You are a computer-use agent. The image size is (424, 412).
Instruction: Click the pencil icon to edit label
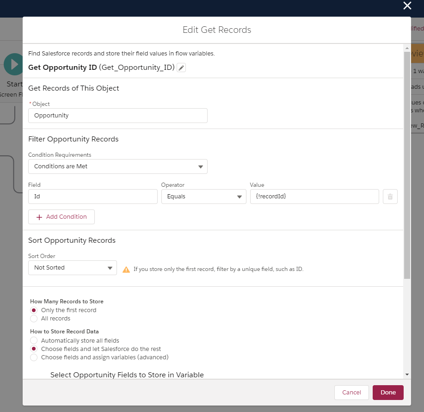[182, 68]
